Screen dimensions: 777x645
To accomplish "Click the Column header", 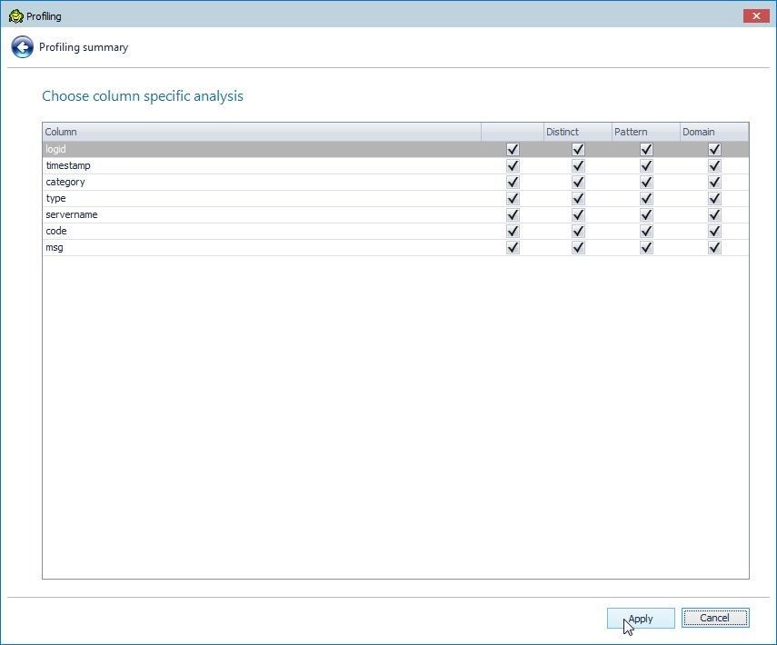I will [262, 132].
